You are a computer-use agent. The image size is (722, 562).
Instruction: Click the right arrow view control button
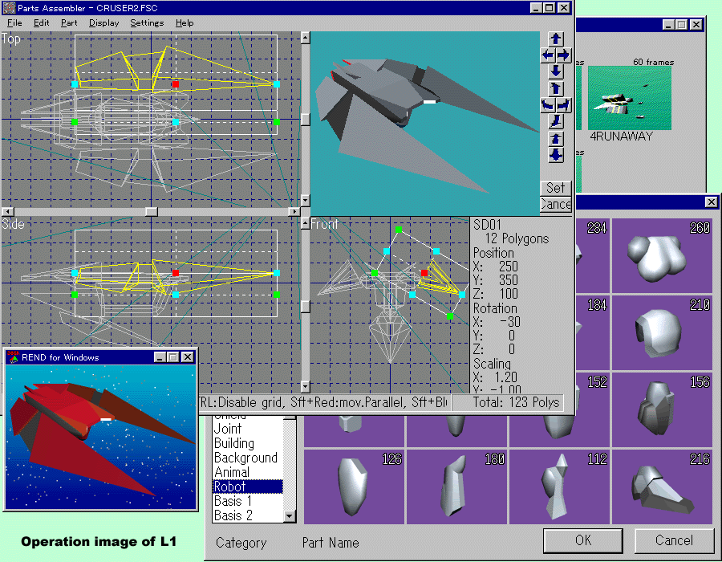pyautogui.click(x=564, y=55)
